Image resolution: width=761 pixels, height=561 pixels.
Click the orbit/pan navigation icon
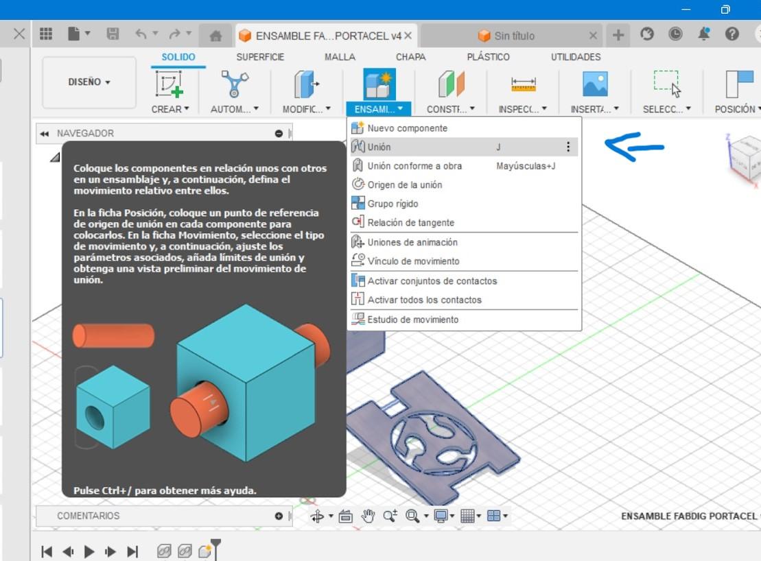click(318, 516)
